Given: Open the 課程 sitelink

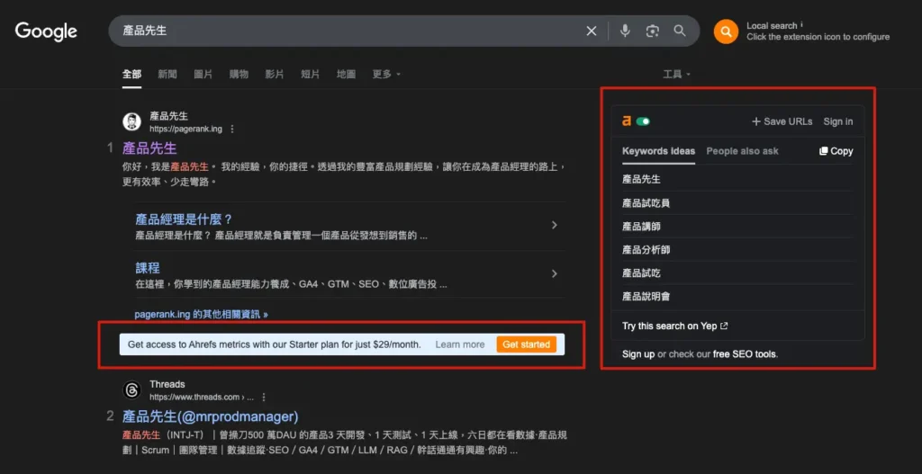Looking at the screenshot, I should coord(148,268).
